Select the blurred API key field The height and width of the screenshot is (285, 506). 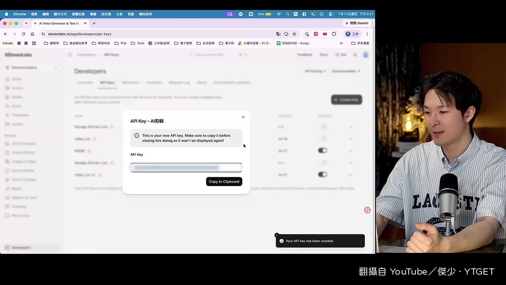[x=186, y=167]
